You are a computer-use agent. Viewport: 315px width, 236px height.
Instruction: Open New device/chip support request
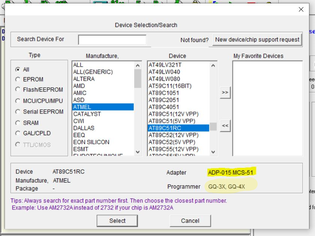coord(257,39)
